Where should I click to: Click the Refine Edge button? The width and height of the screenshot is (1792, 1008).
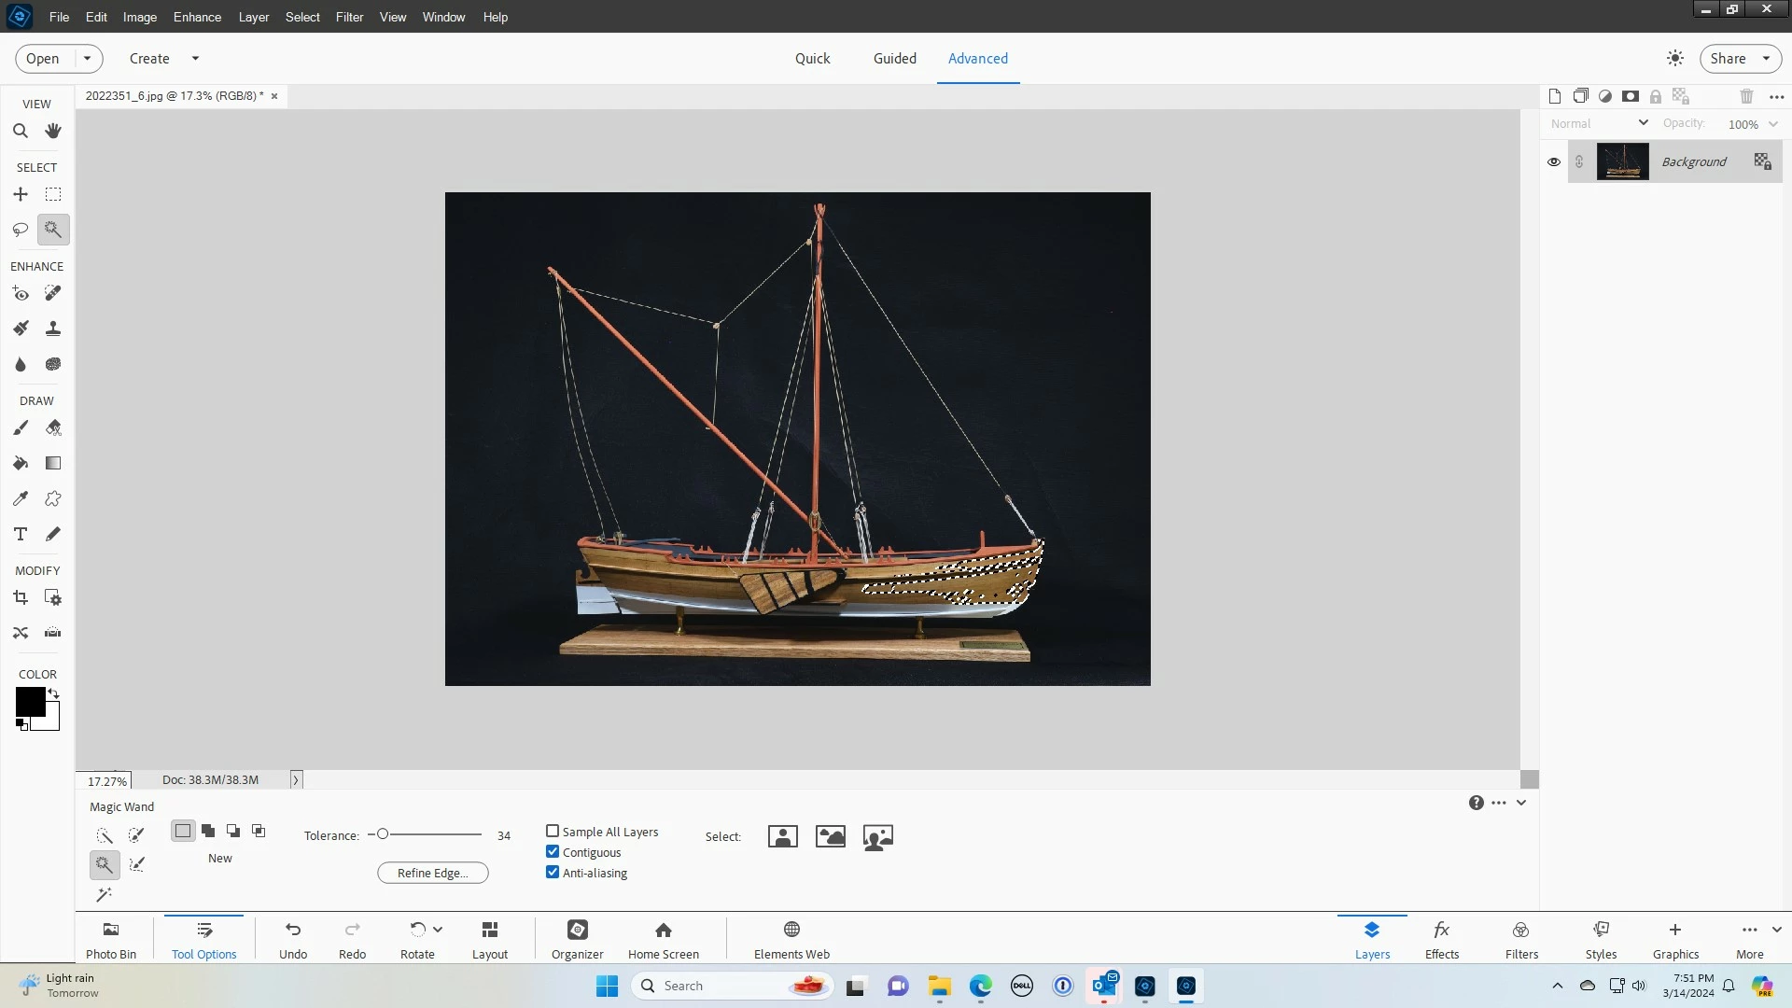[x=432, y=874]
